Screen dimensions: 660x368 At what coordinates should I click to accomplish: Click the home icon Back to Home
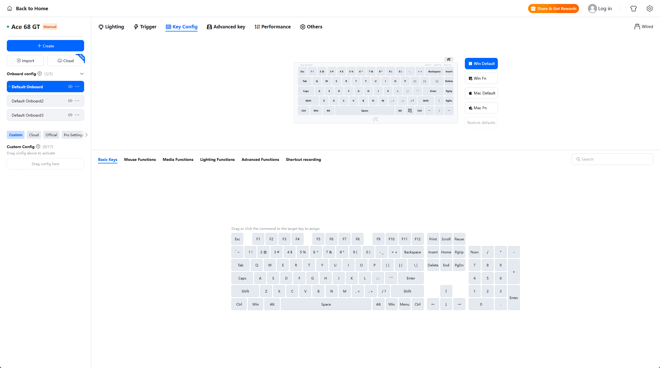(x=10, y=9)
